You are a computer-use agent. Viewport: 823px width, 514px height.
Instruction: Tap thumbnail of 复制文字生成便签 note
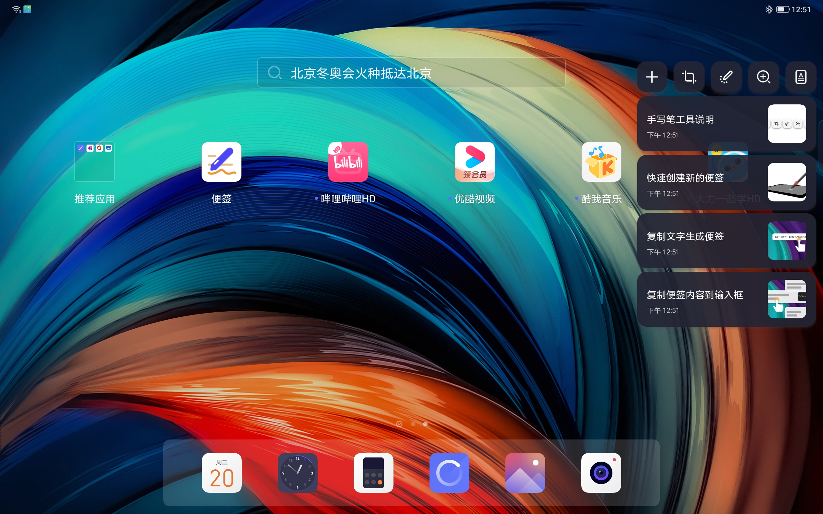[787, 241]
